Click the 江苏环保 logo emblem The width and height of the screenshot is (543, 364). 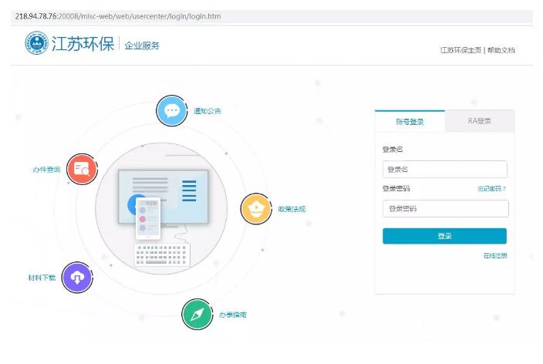point(35,44)
